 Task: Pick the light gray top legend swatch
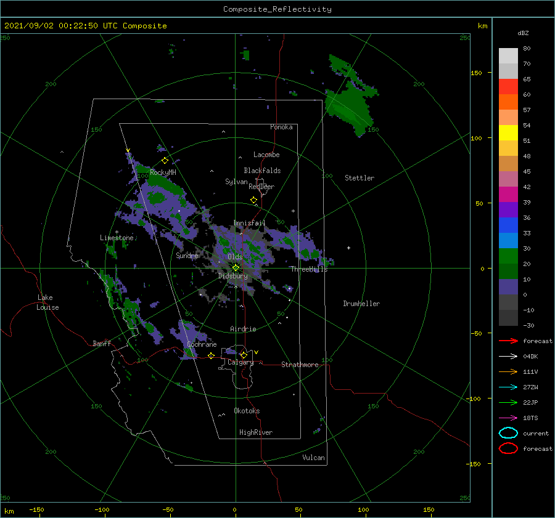508,56
